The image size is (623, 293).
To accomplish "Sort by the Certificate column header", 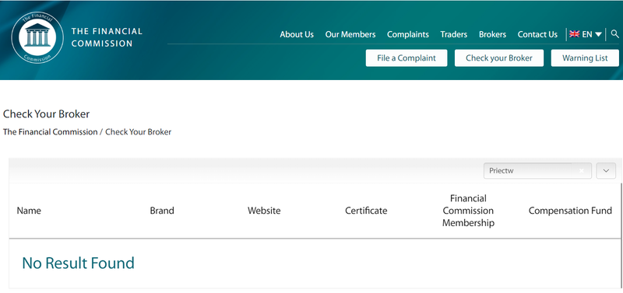I will click(366, 211).
